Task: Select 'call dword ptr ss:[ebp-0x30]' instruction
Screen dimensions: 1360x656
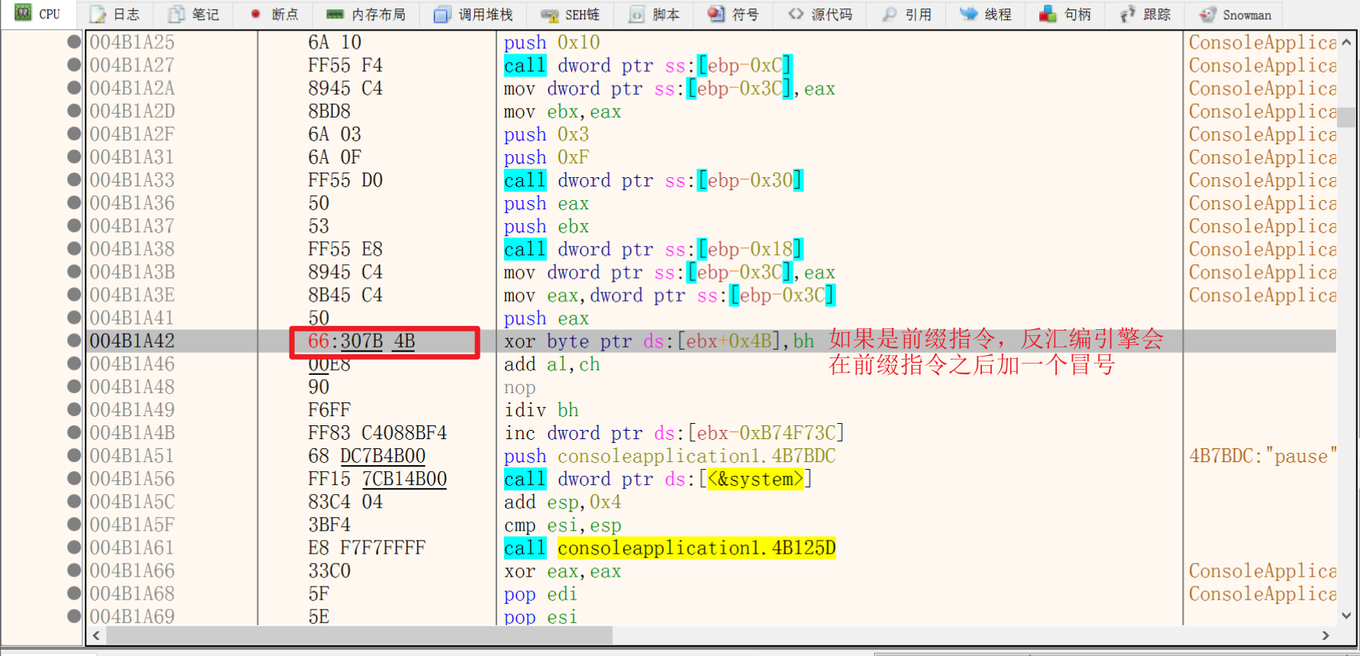Action: (654, 180)
